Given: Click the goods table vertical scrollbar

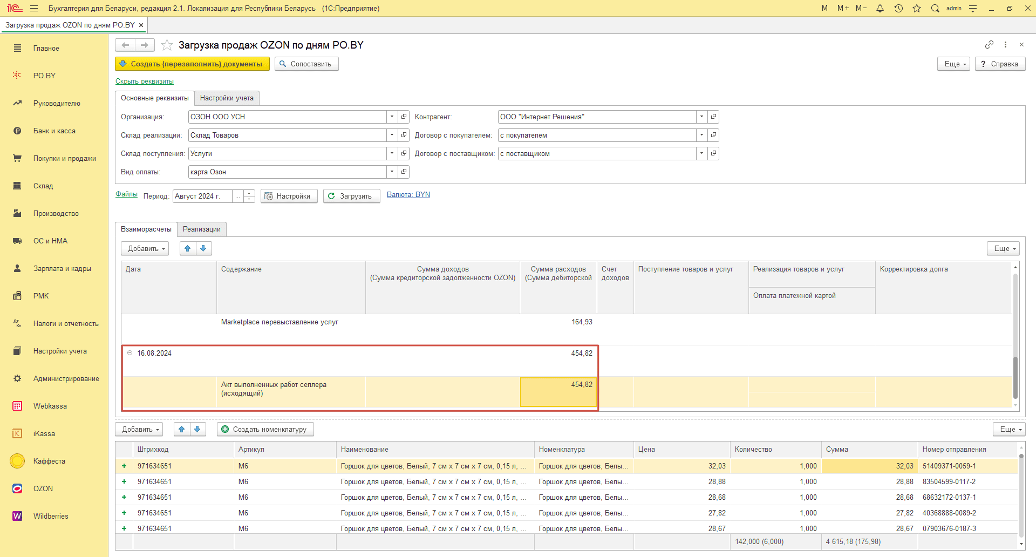Looking at the screenshot, I should click(1021, 495).
